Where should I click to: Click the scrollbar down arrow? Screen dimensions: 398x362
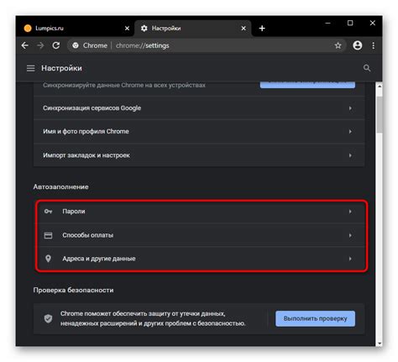tap(380, 343)
